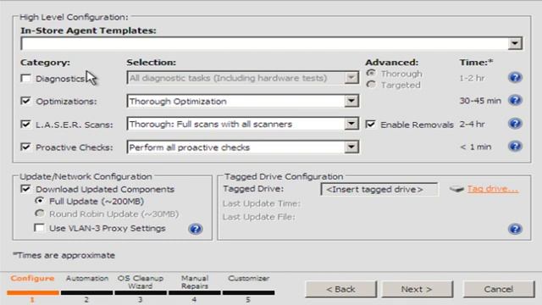Open help for Proactive Checks row
Viewport: 542px width, 305px height.
coord(515,147)
